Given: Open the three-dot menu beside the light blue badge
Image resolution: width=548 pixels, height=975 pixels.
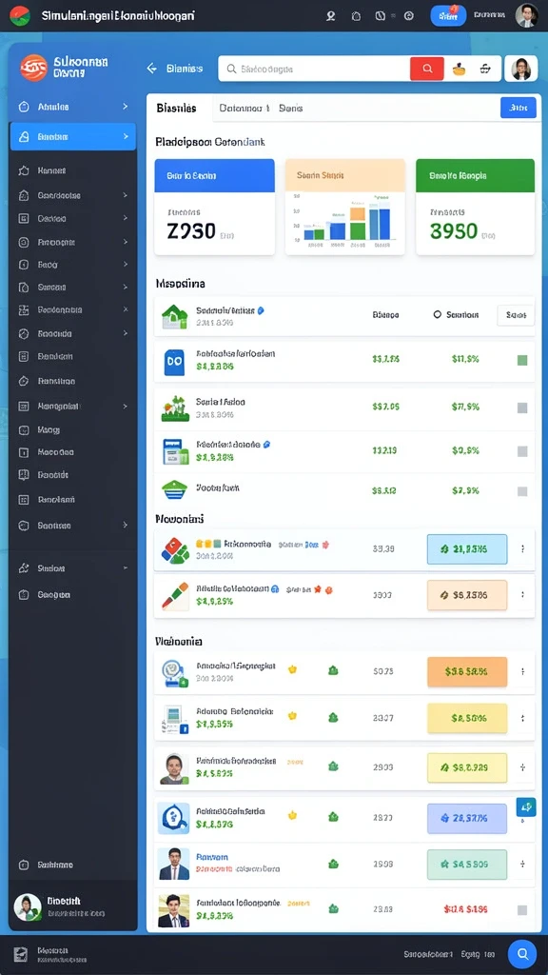Looking at the screenshot, I should coord(522,549).
